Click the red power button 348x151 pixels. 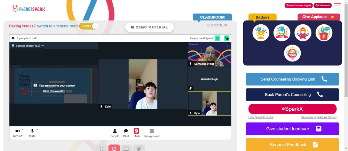click(x=114, y=148)
